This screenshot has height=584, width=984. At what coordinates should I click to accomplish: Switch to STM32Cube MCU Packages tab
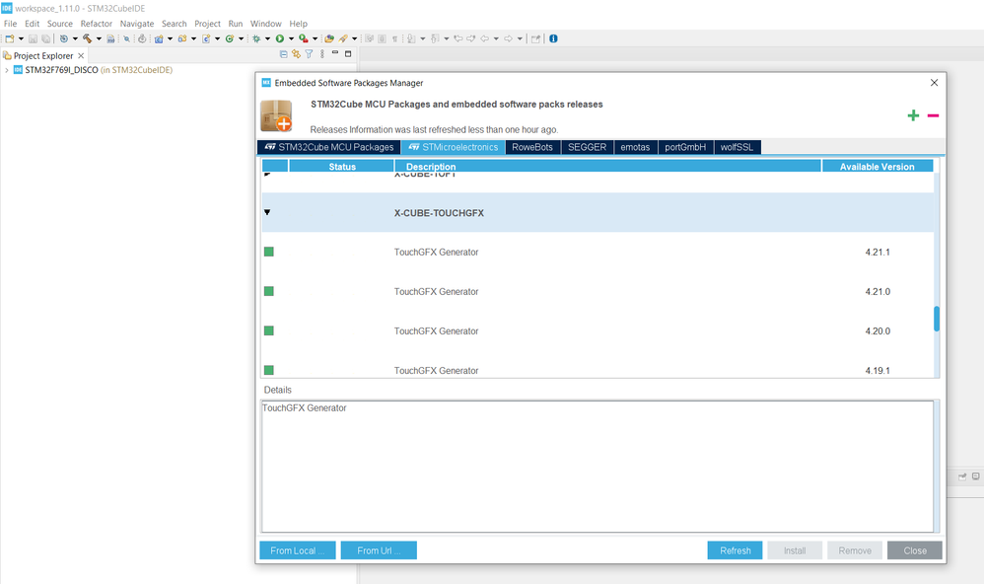(x=329, y=147)
